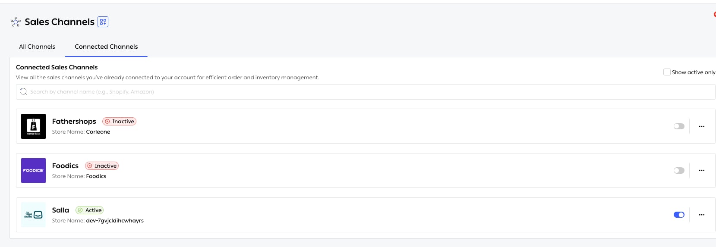Open the Salla logo thumbnail
The image size is (716, 247).
33,215
